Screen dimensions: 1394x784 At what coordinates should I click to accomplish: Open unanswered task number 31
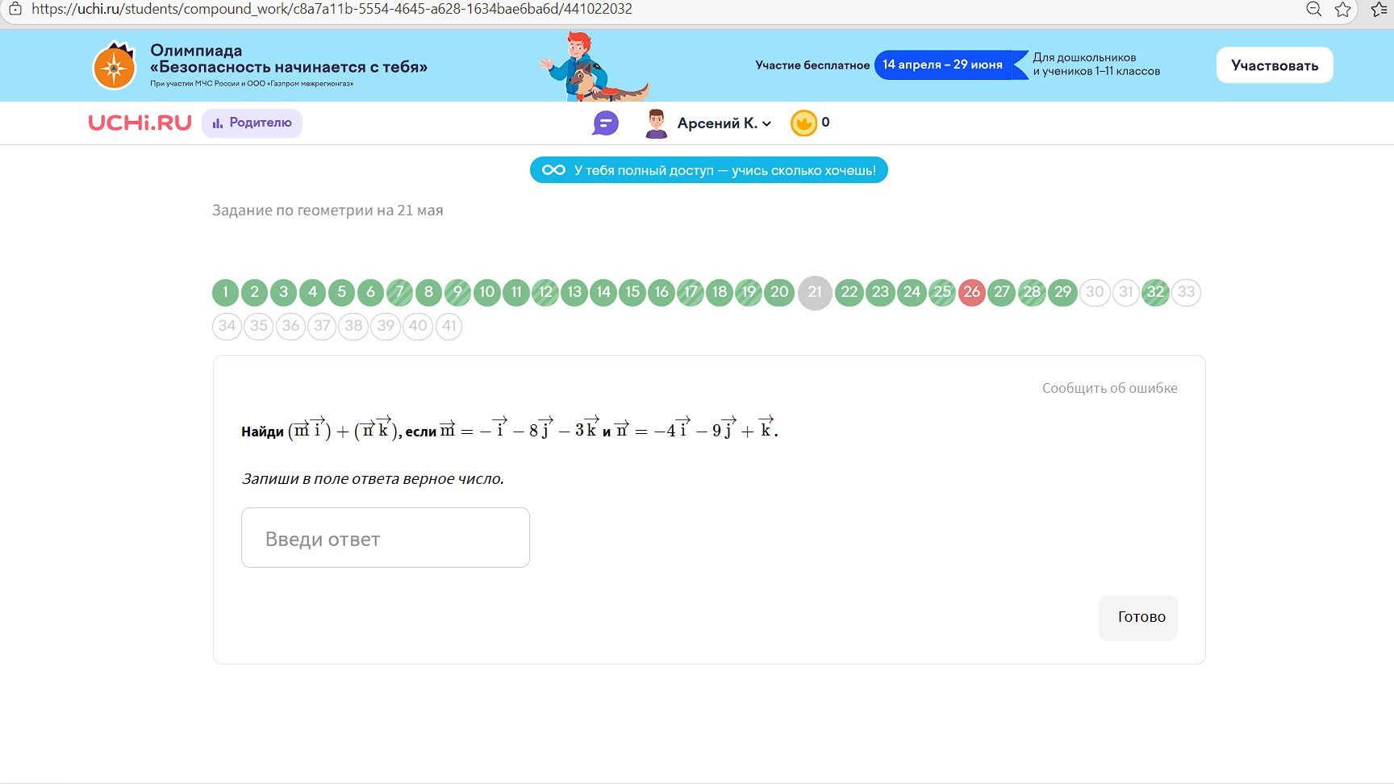pos(1126,292)
